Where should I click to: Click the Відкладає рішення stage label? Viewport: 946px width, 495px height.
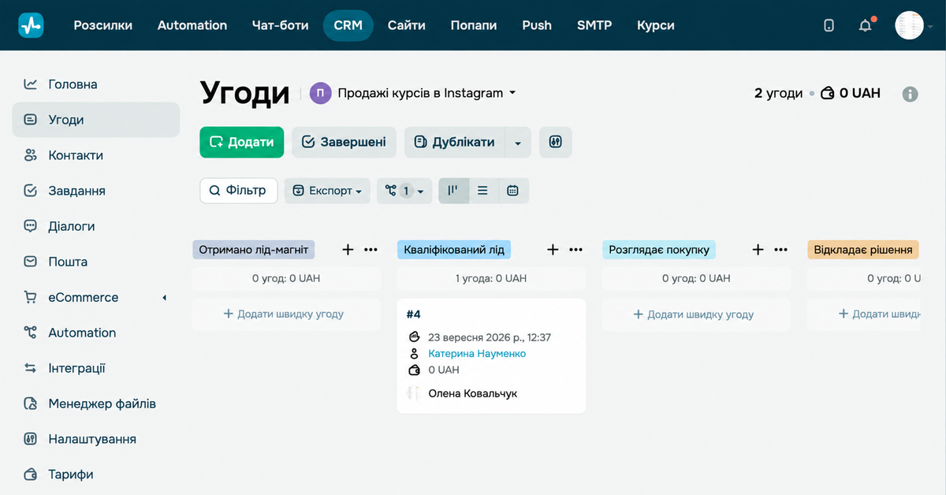[x=863, y=250]
